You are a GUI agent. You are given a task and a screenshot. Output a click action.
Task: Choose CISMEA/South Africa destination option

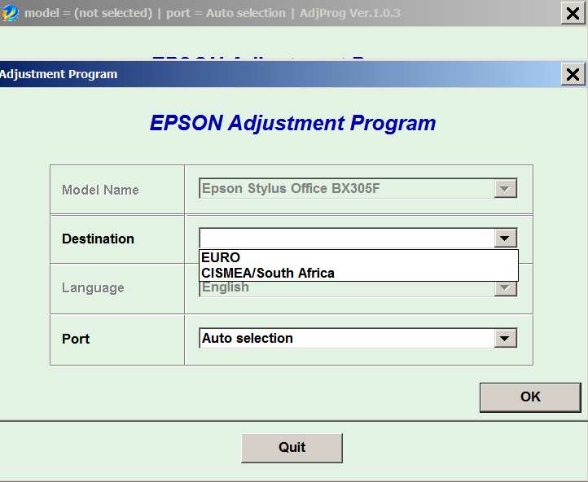[358, 274]
